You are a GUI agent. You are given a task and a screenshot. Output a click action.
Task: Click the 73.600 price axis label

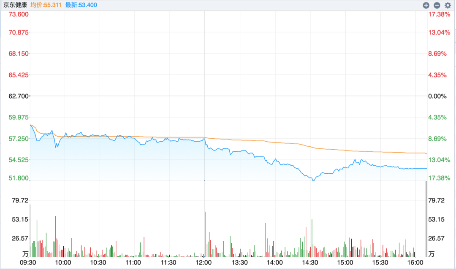tap(19, 14)
